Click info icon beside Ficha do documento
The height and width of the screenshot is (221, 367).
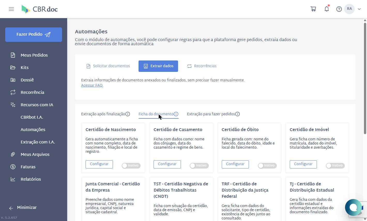coord(176,114)
